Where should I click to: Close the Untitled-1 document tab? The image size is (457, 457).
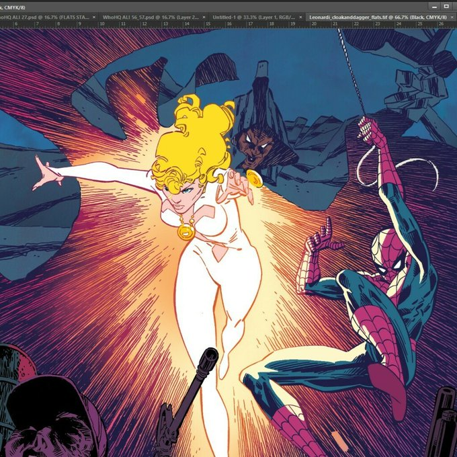(301, 17)
